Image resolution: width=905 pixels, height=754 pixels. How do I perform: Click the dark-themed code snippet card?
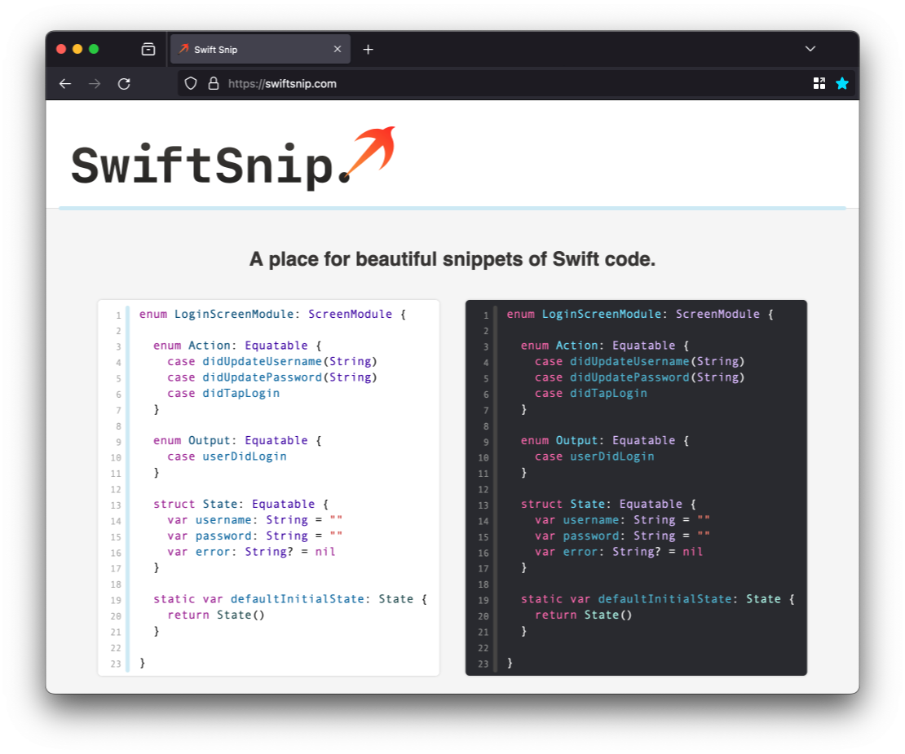(x=636, y=487)
